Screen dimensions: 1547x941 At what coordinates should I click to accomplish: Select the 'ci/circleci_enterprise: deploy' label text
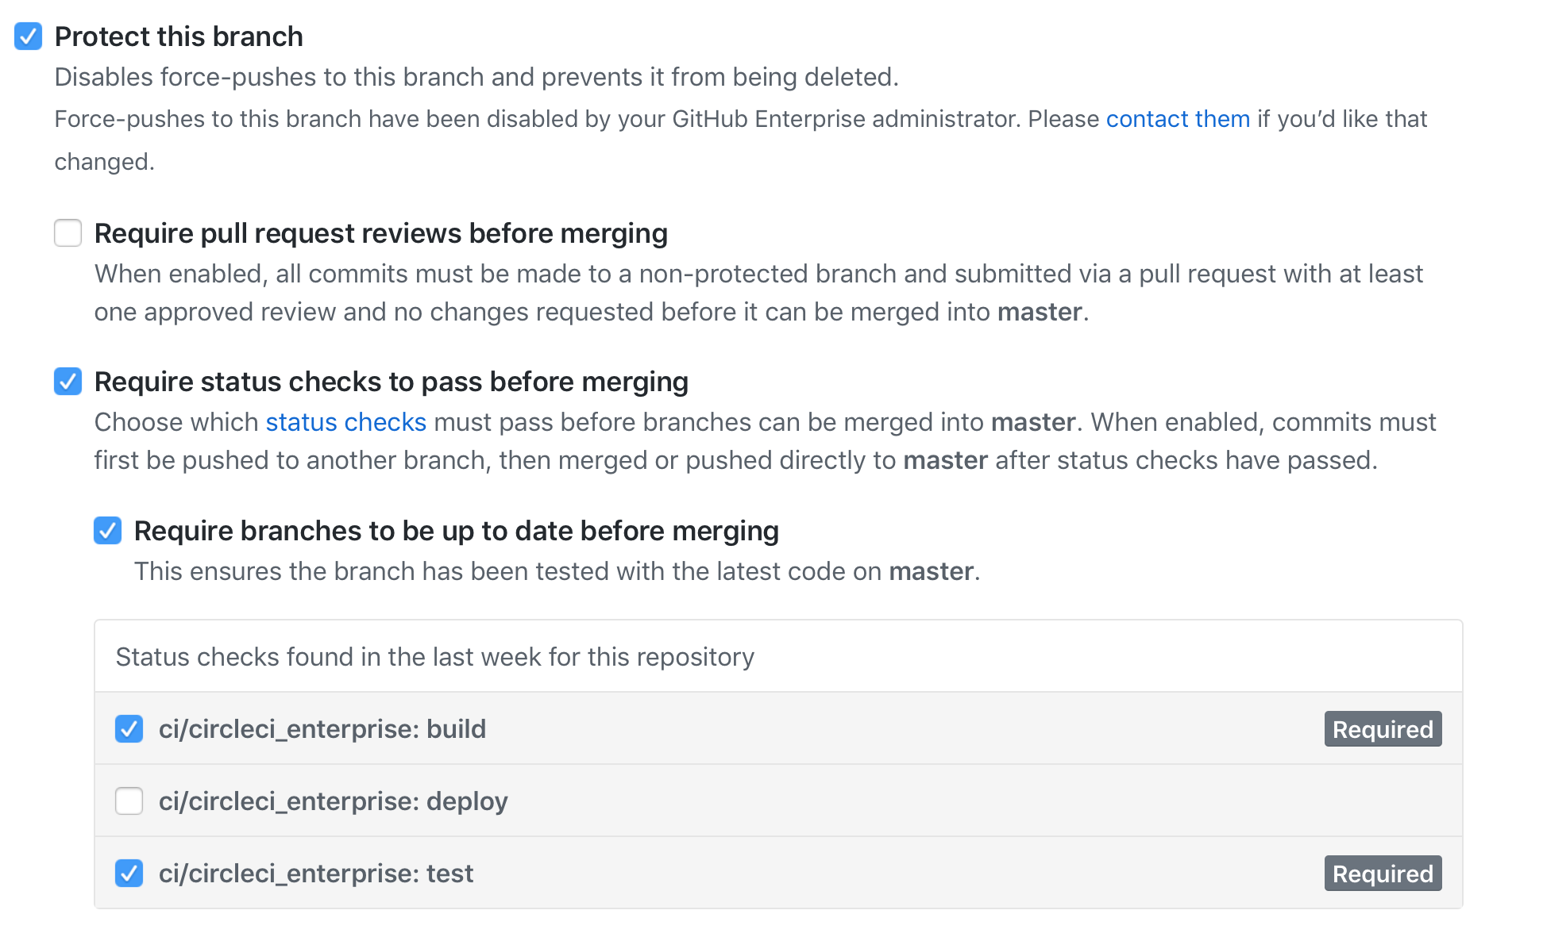point(333,801)
